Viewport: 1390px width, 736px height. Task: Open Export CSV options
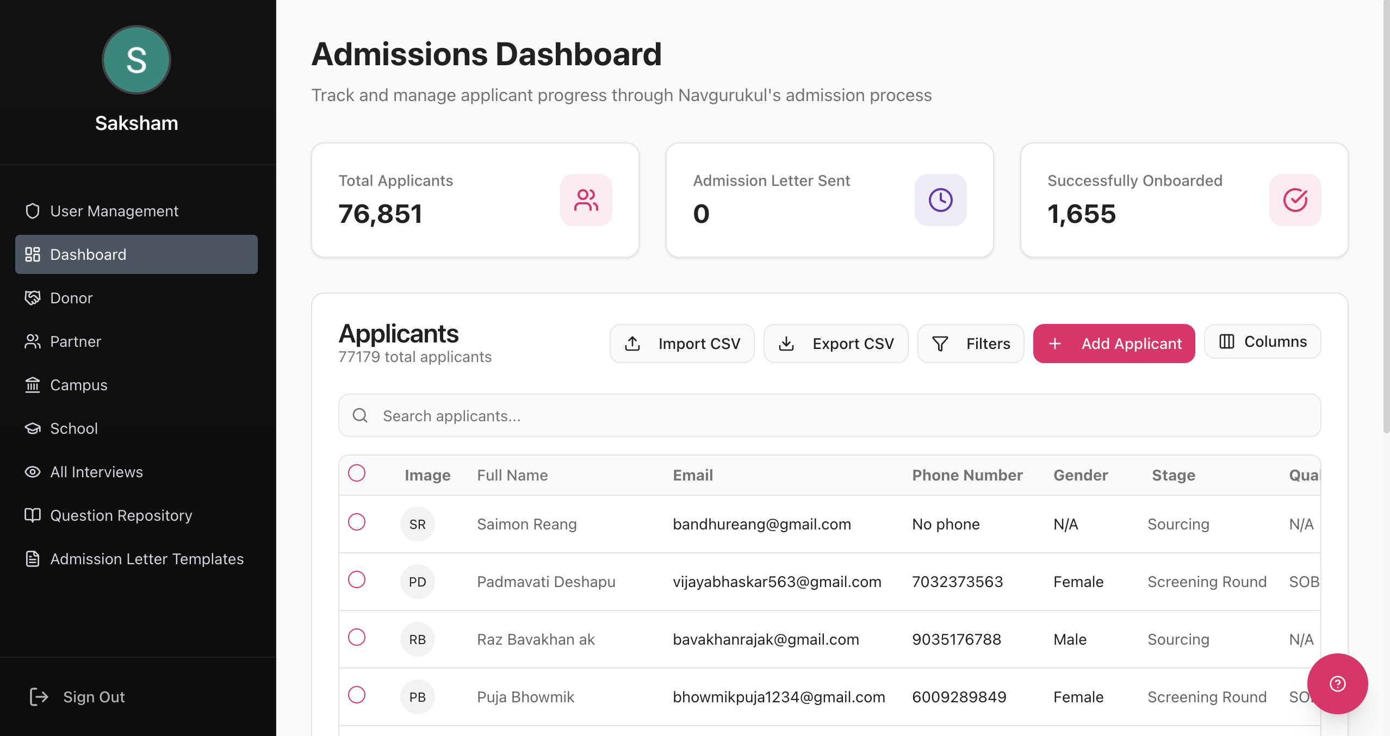[x=836, y=344]
